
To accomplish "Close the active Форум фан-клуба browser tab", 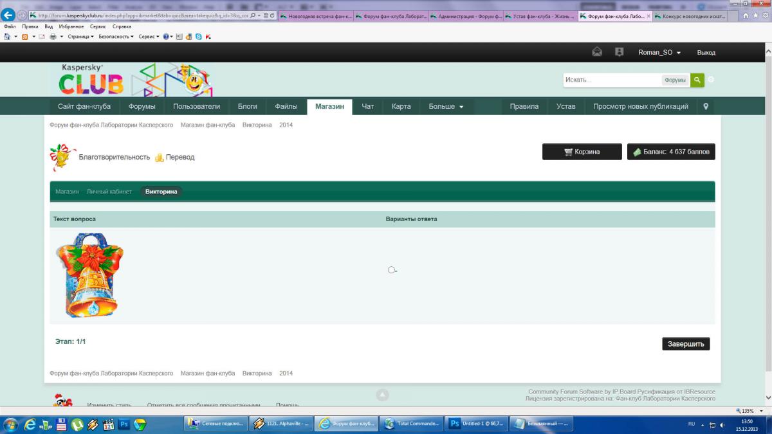I will click(x=648, y=15).
